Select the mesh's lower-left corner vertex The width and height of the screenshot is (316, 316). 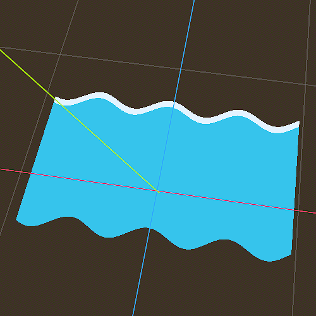point(16,219)
